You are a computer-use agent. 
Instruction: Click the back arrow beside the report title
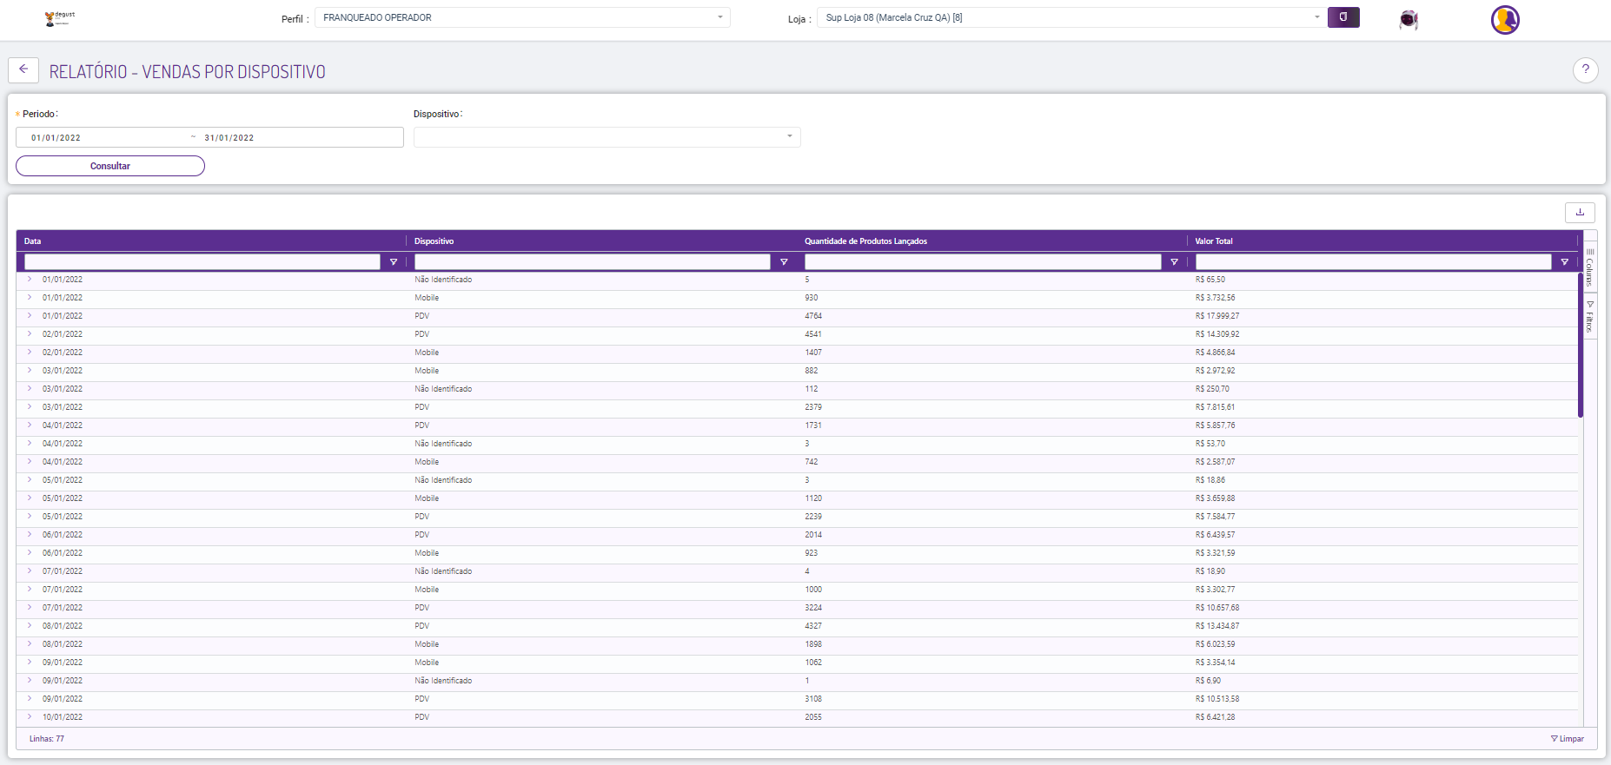pyautogui.click(x=23, y=70)
